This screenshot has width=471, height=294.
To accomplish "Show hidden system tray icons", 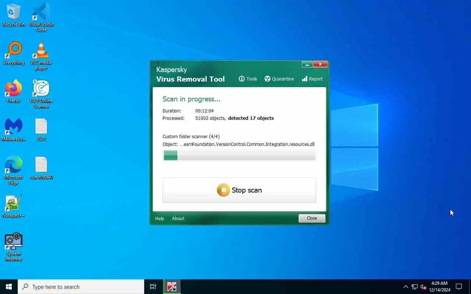I will 406,287.
